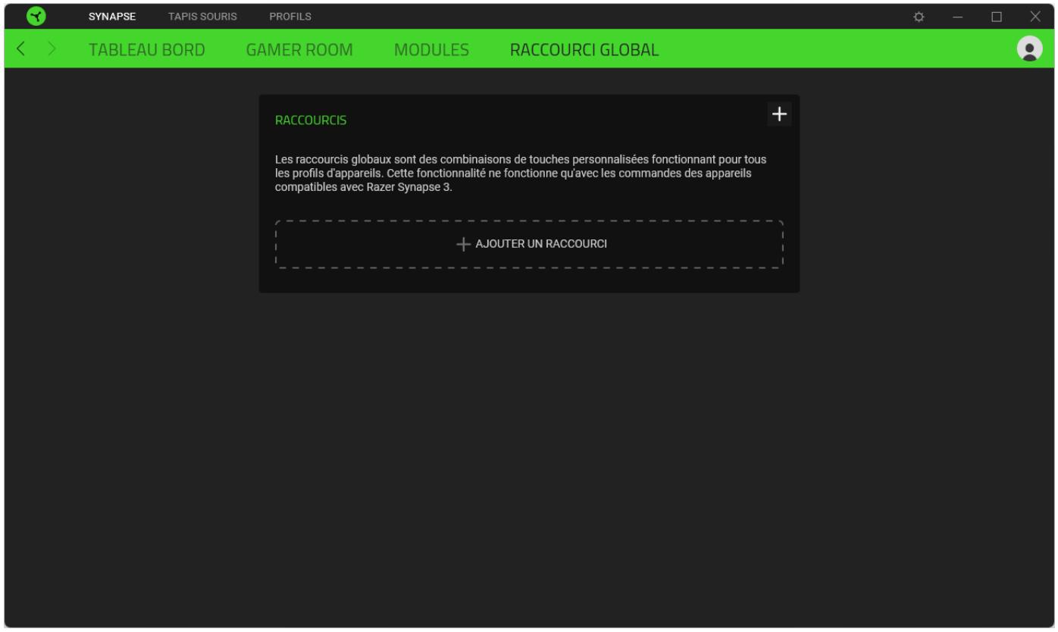Open the Tableau Bord section
The height and width of the screenshot is (632, 1058).
147,50
